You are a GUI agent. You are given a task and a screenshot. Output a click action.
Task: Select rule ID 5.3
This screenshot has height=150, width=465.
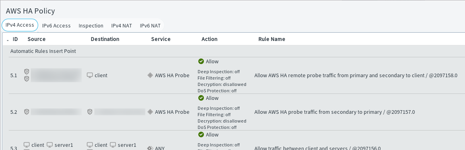pyautogui.click(x=14, y=148)
